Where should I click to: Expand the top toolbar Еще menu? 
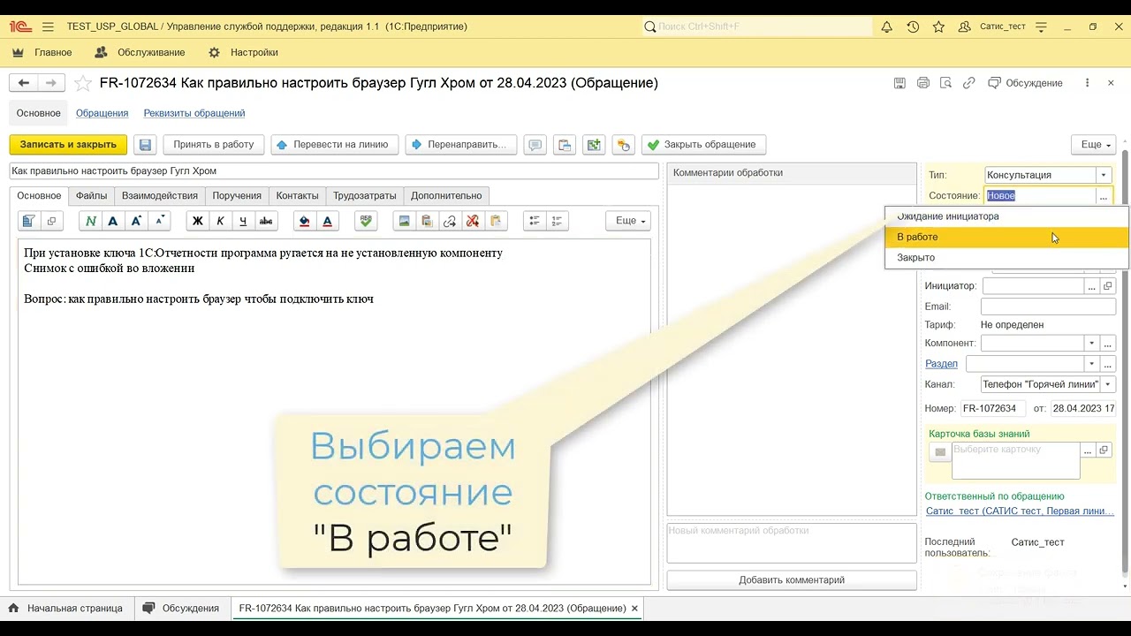click(x=1094, y=145)
